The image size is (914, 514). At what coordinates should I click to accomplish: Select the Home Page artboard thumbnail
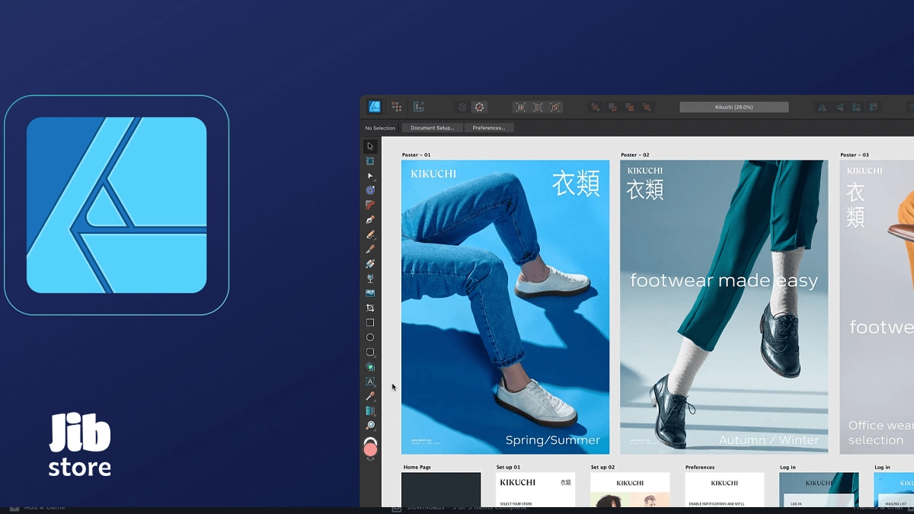pos(442,490)
